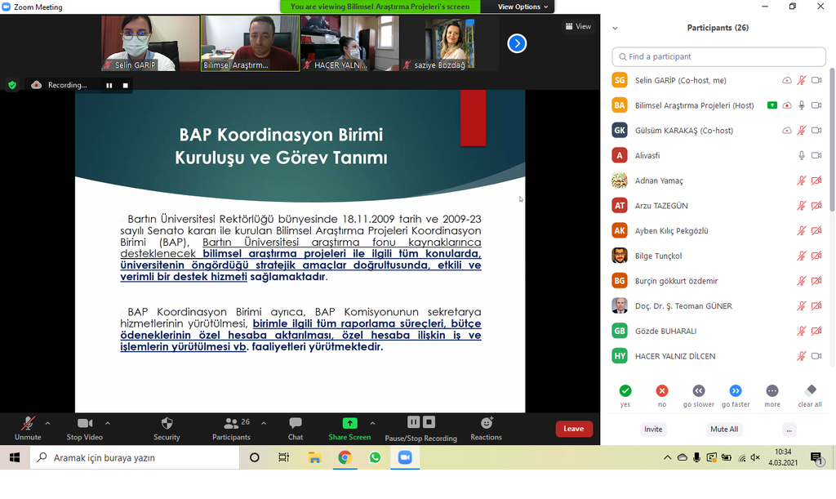Click the green Share Screen icon
Screen dimensions: 836x499
[x=349, y=424]
